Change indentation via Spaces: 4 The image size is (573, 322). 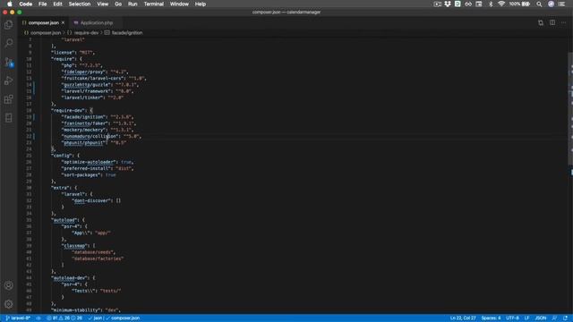point(491,318)
